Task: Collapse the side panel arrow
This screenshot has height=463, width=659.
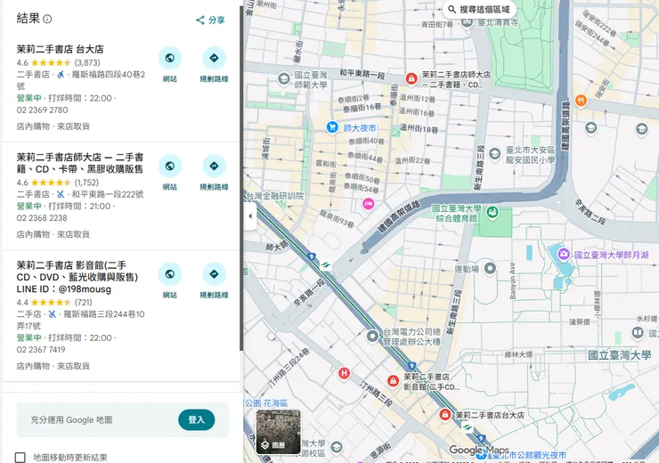Action: (250, 216)
